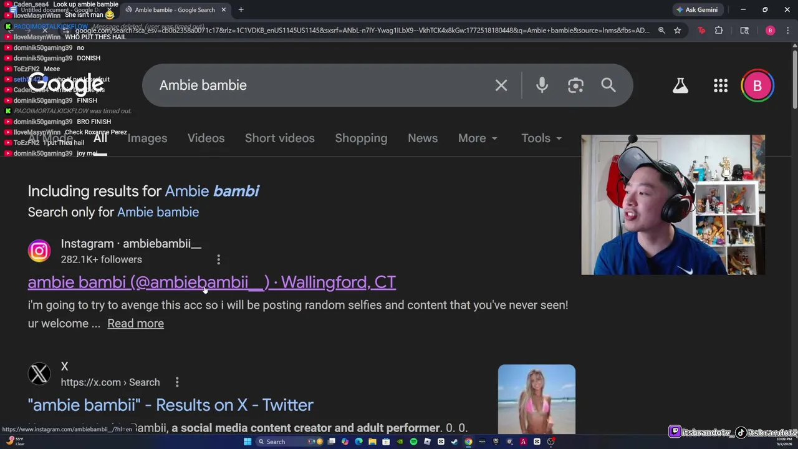The width and height of the screenshot is (798, 449).
Task: Open Google account avatar B
Action: [x=757, y=85]
